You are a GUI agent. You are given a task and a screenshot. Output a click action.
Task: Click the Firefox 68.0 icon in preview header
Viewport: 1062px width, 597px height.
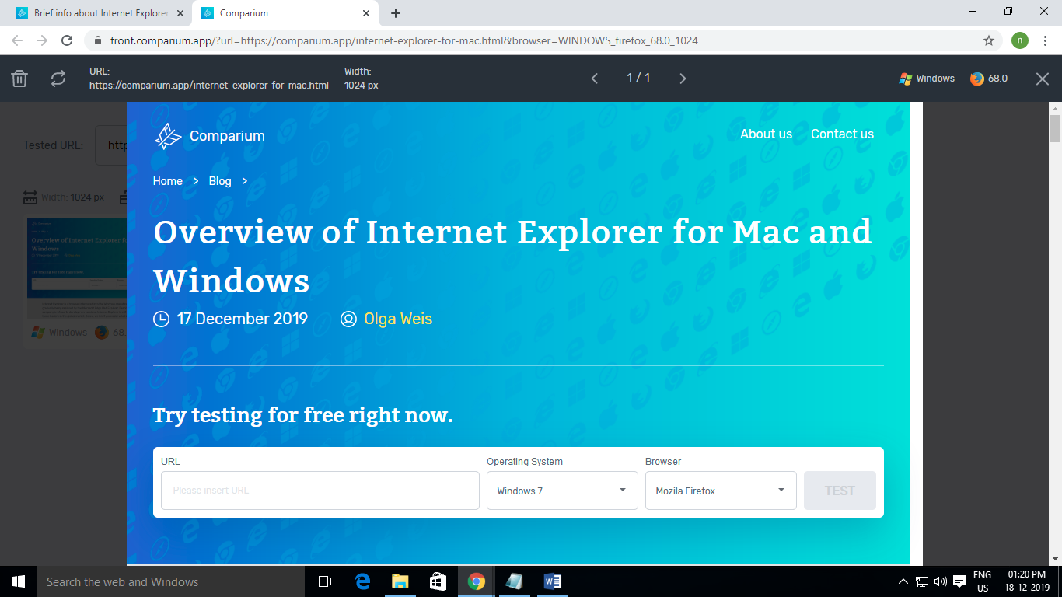click(977, 79)
